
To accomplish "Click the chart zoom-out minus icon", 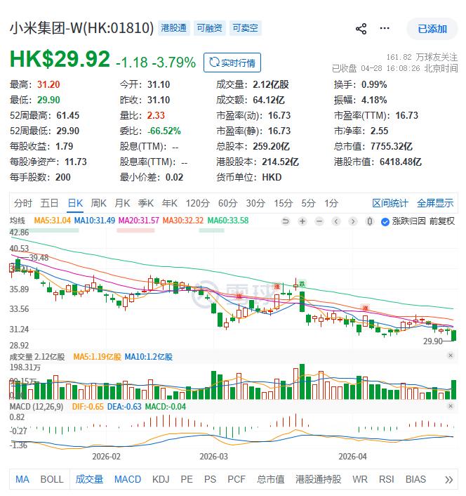I will [319, 221].
